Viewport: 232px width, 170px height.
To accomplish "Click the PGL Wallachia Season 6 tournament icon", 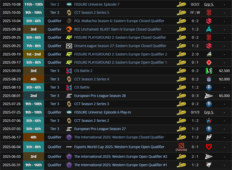I will tap(69, 21).
